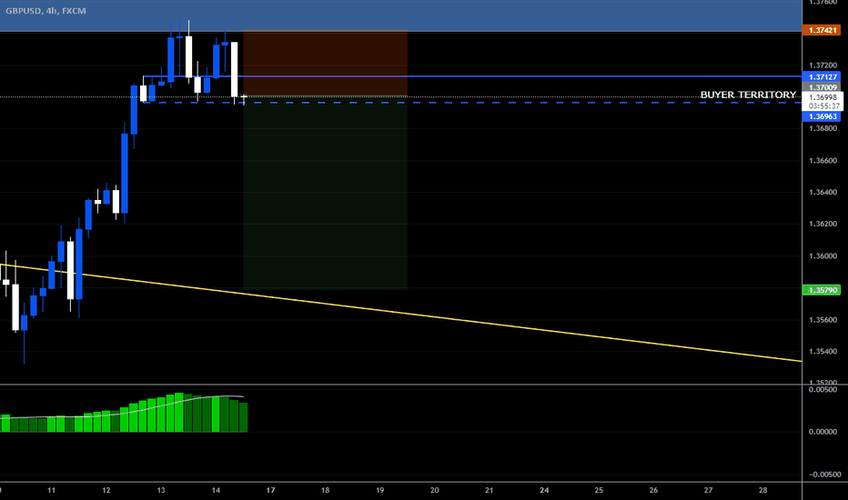This screenshot has height=500, width=848.
Task: Click date 12 on the time axis
Action: tap(106, 490)
